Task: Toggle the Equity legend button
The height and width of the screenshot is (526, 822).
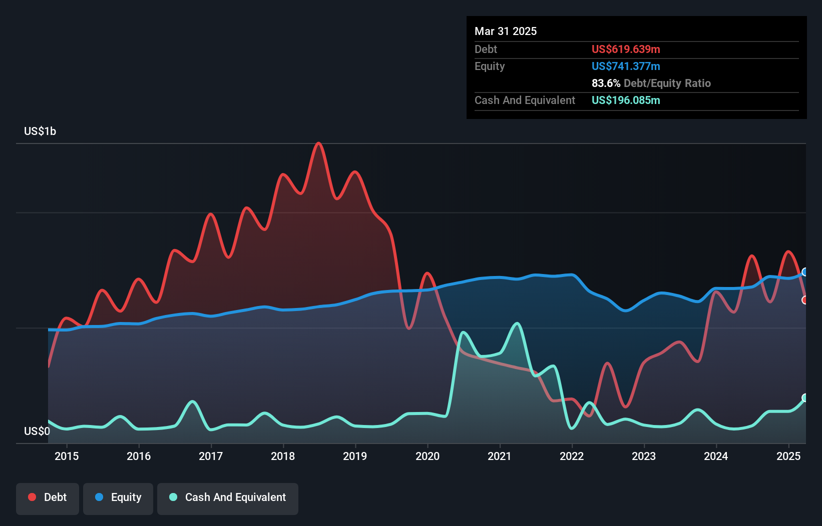Action: [x=118, y=498]
